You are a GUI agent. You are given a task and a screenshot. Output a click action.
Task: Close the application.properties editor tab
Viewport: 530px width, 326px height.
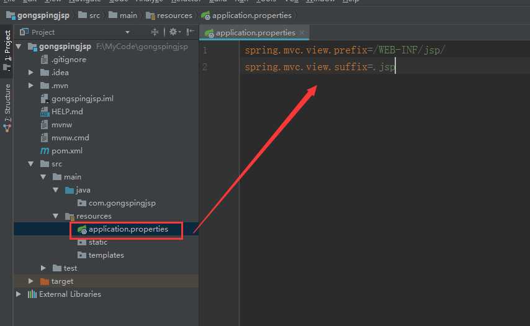(302, 32)
